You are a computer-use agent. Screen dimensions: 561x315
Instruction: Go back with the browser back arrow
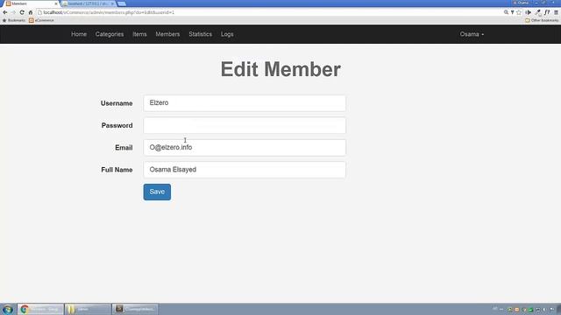click(5, 12)
